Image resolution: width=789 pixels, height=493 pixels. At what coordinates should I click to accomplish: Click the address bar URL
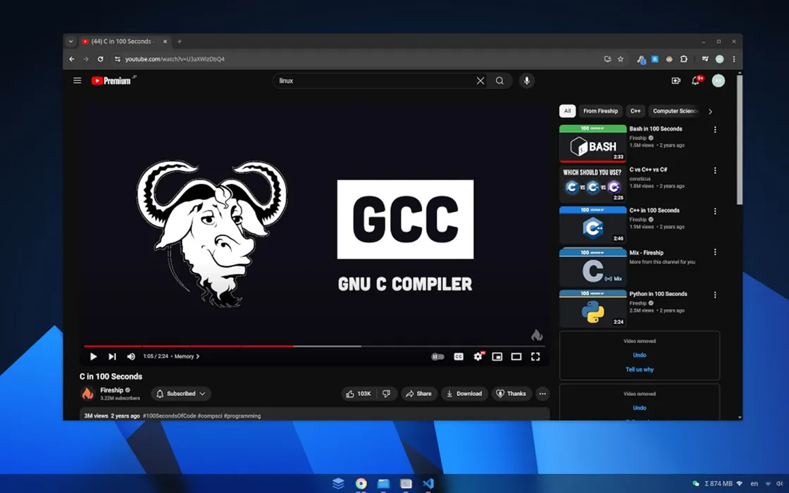(x=175, y=59)
